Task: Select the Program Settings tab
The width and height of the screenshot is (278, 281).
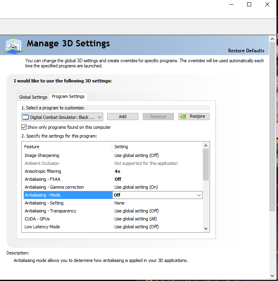Action: [x=68, y=96]
